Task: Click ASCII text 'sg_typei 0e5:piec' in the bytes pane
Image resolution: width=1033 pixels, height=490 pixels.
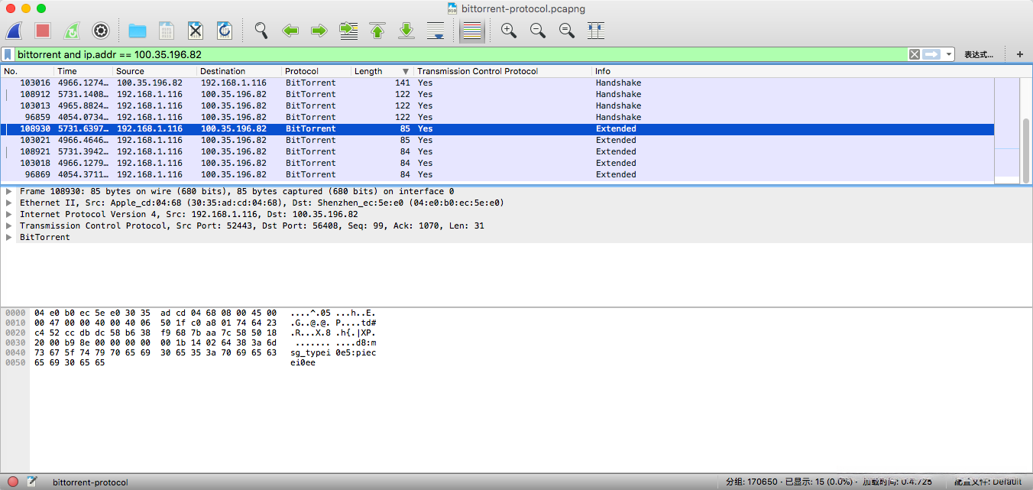Action: click(333, 353)
